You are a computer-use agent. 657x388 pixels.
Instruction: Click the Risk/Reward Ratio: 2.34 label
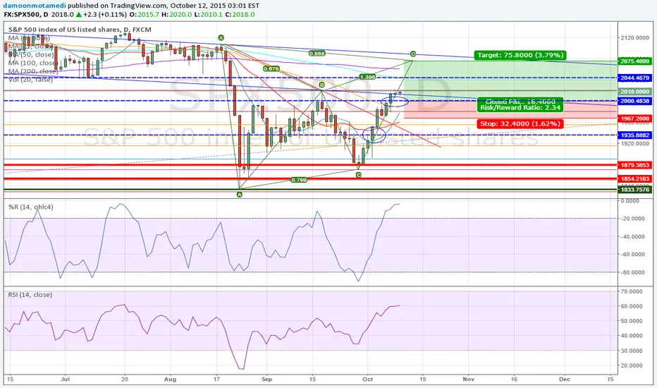tap(520, 107)
